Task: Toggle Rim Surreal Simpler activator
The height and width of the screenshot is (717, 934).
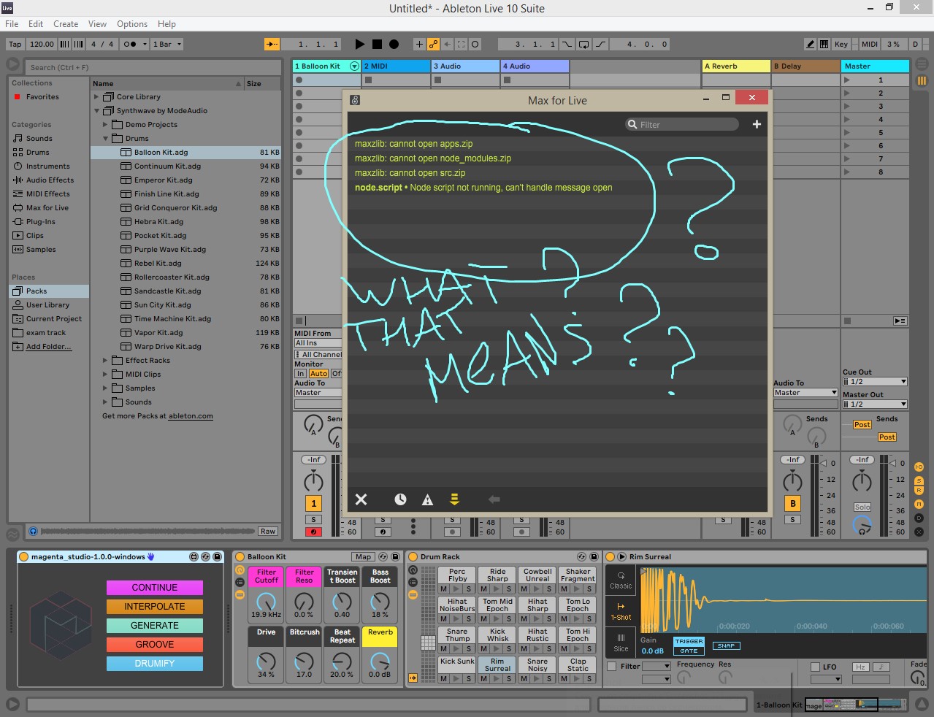Action: [x=610, y=556]
